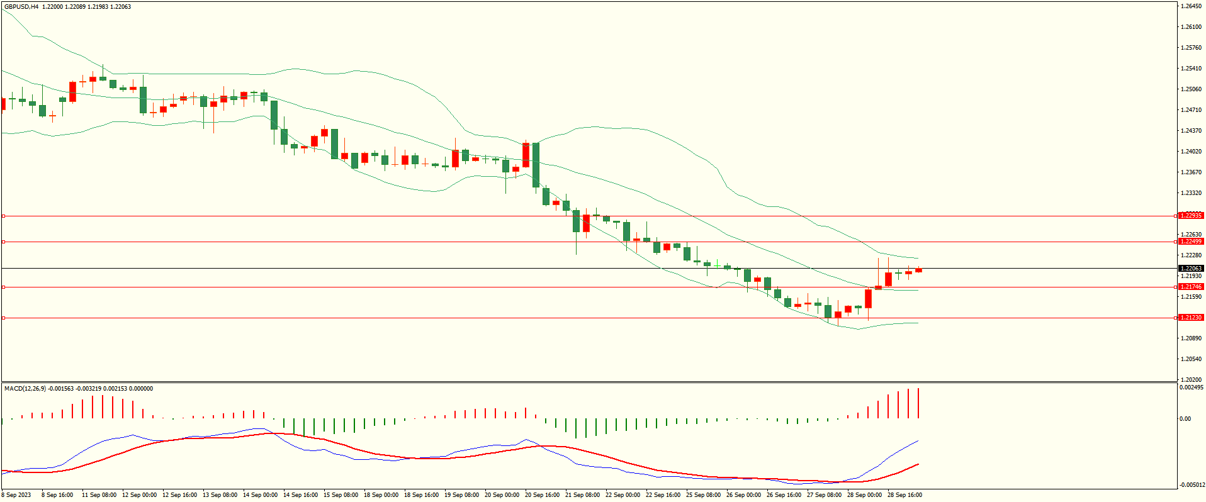Image resolution: width=1206 pixels, height=502 pixels.
Task: Click the 14 Sep 16:00 time label
Action: 300,495
